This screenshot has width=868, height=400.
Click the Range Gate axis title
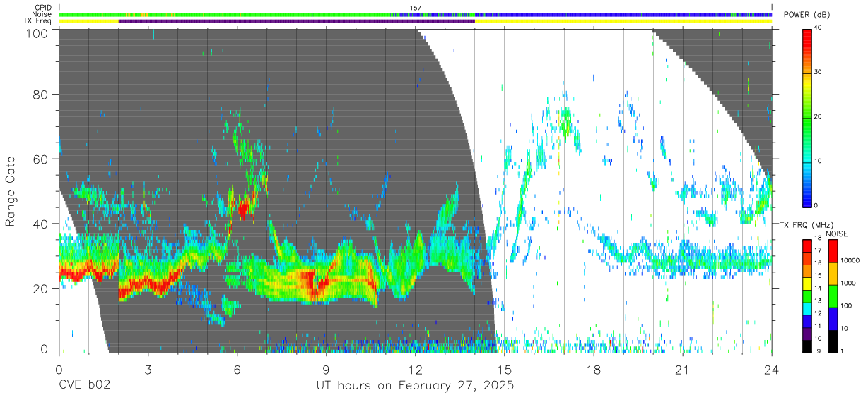[x=11, y=192]
